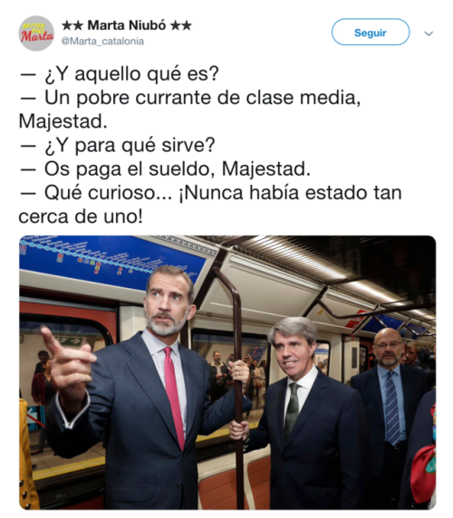This screenshot has height=518, width=453.
Task: Open the Marta Niubó display name link
Action: [x=127, y=25]
